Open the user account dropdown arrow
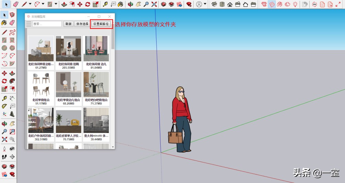 click(x=205, y=4)
